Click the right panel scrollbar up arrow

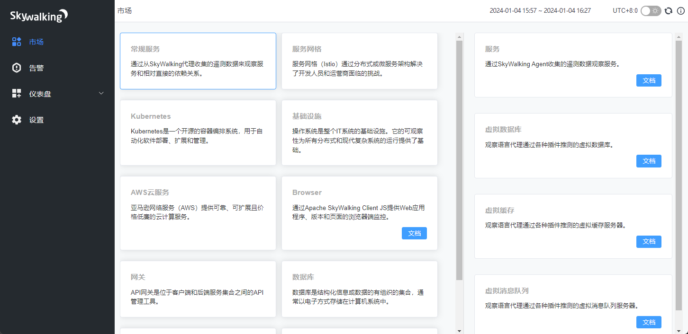click(x=678, y=36)
